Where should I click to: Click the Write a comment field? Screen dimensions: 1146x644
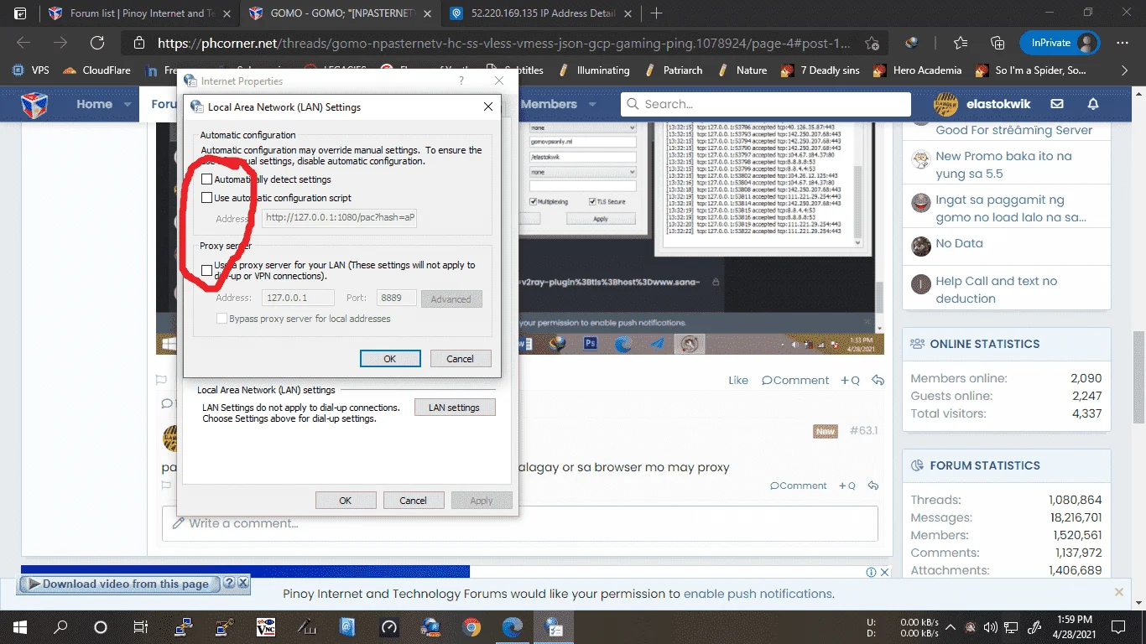click(520, 523)
